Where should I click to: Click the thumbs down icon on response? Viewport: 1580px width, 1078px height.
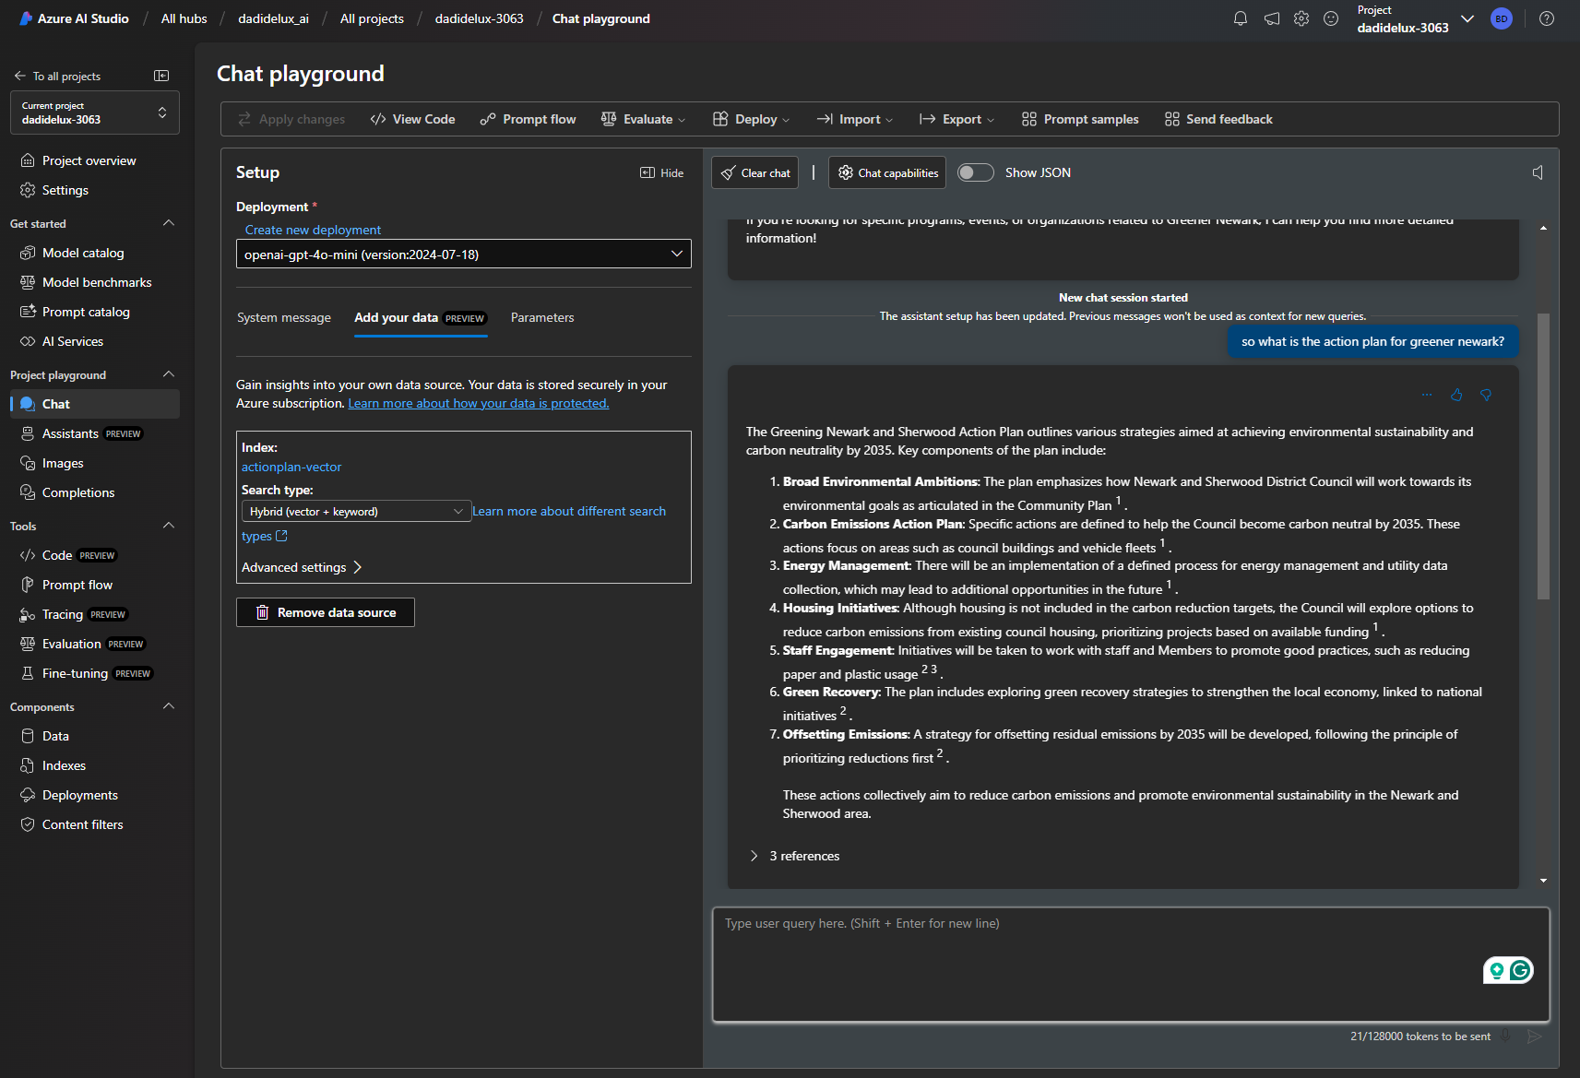1486,395
